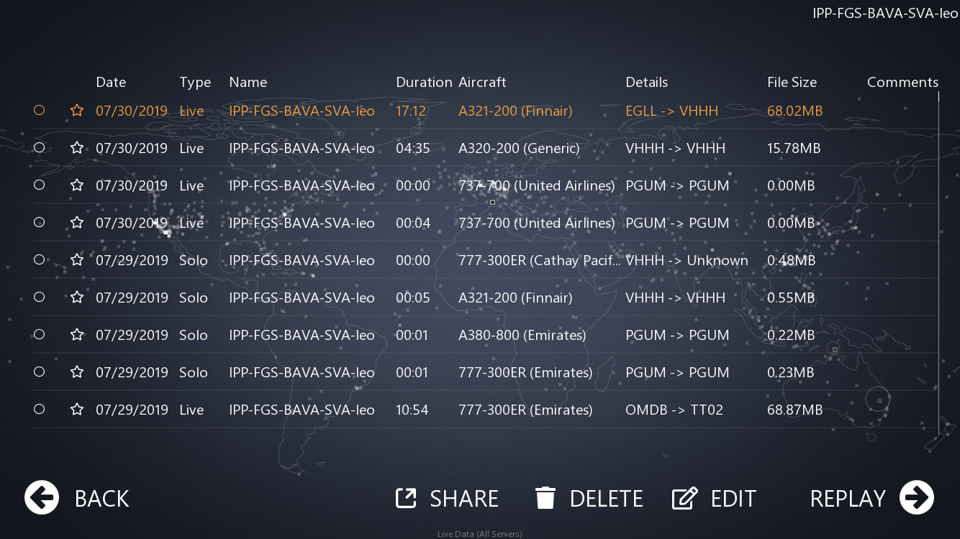Click the Back arrow icon
Image resolution: width=960 pixels, height=539 pixels.
pos(42,497)
